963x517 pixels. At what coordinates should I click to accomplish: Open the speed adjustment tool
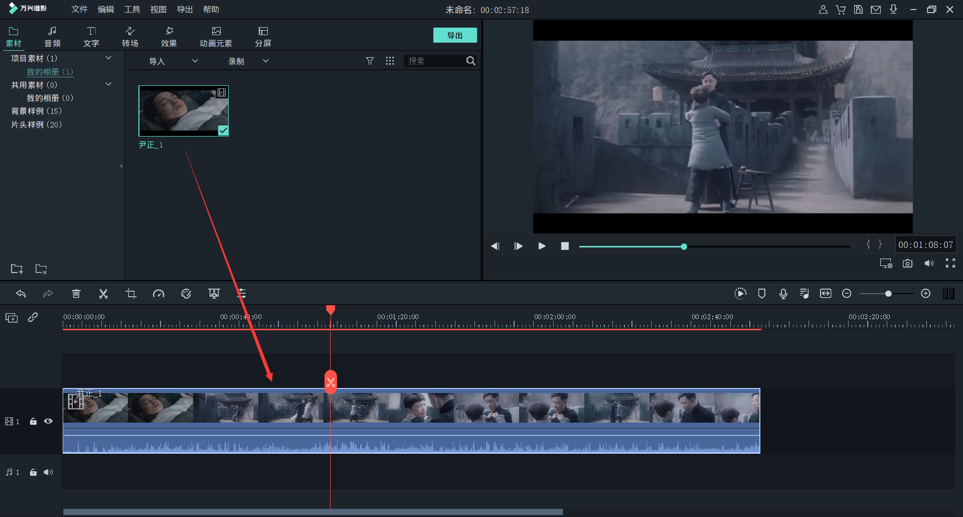click(x=158, y=294)
